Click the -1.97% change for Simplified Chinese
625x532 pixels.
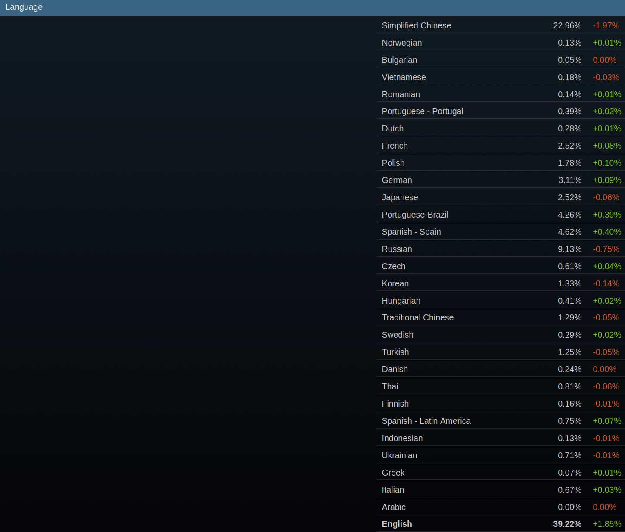pyautogui.click(x=606, y=25)
